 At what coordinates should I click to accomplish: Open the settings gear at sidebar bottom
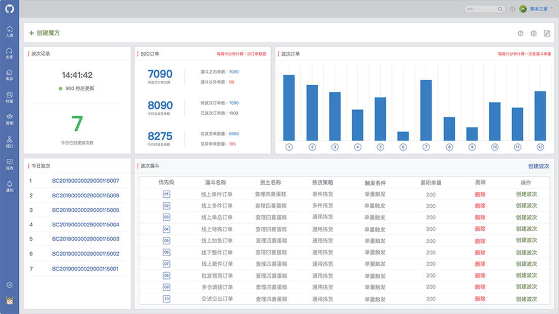pos(10,285)
